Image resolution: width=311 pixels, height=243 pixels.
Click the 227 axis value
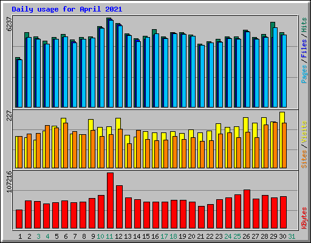point(9,115)
